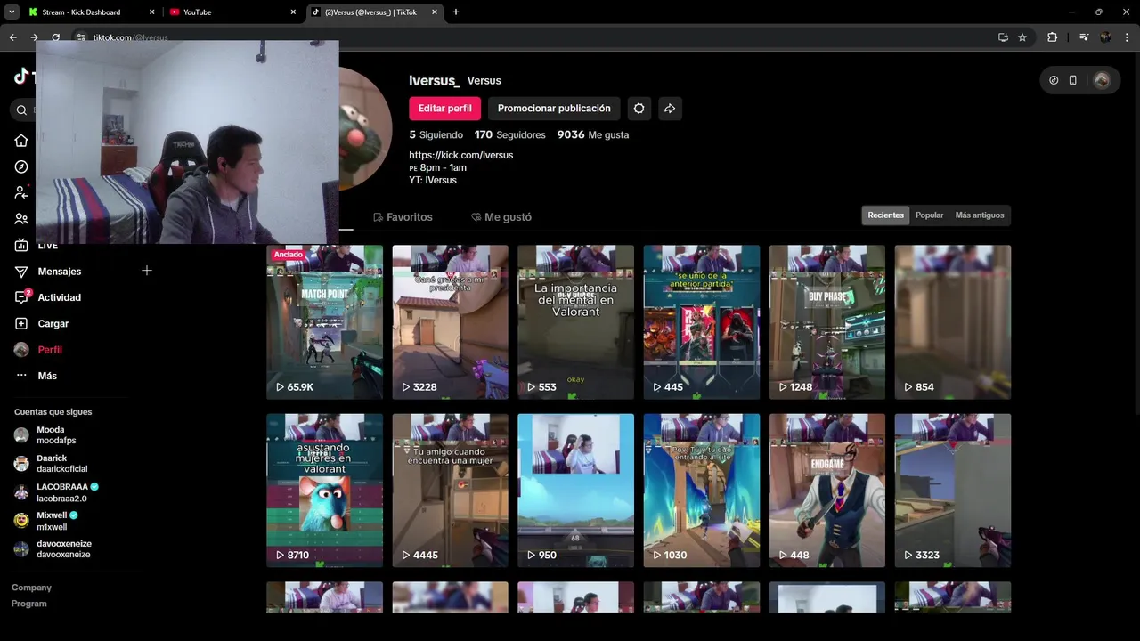
Task: Click TikTok coin icon in top-right pill
Action: (1054, 80)
